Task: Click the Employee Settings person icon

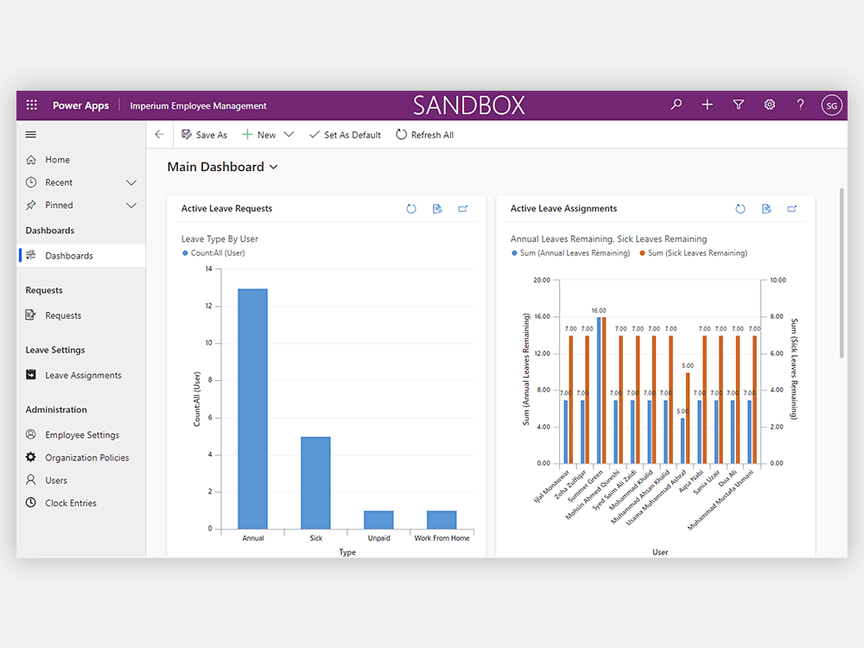Action: point(31,435)
